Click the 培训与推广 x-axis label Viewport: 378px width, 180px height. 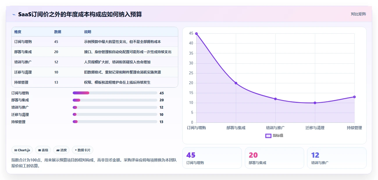275,128
